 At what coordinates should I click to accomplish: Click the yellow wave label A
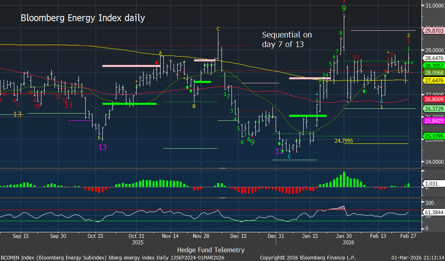pos(161,53)
